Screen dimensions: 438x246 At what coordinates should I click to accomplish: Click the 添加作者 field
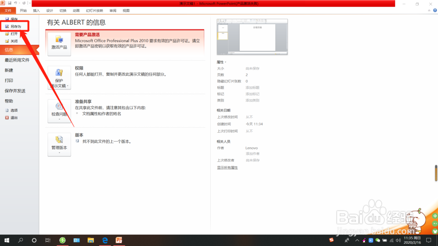click(253, 153)
